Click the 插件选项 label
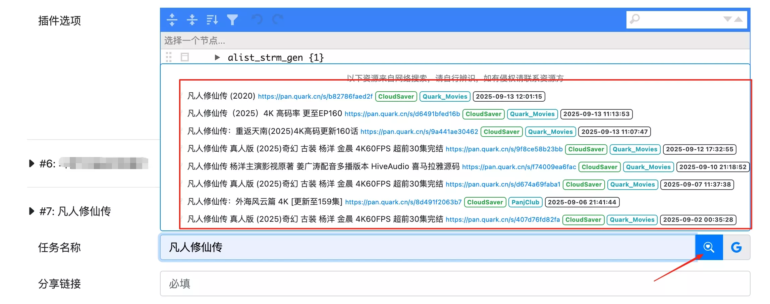The image size is (770, 304). 59,21
